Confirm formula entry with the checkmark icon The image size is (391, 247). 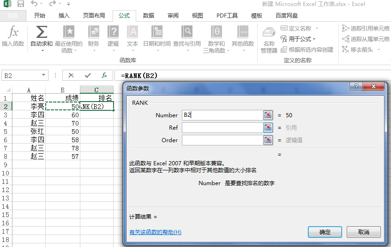88,75
